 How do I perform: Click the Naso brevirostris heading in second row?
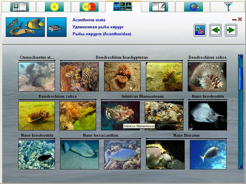[208, 96]
